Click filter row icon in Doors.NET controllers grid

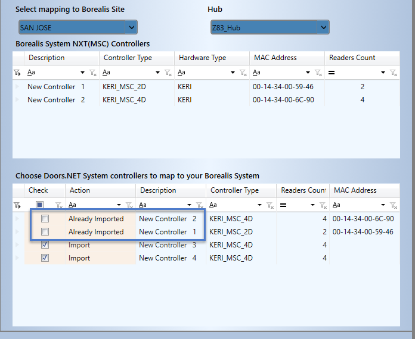tap(17, 205)
